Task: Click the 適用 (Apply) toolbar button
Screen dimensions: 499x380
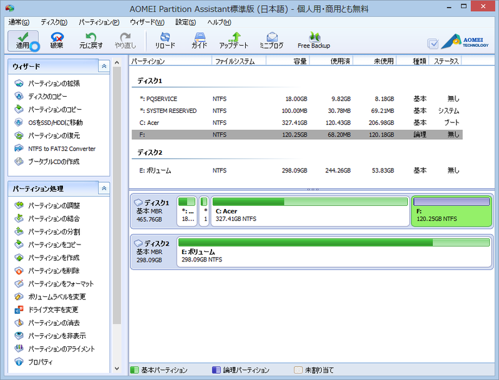Action: tap(23, 41)
